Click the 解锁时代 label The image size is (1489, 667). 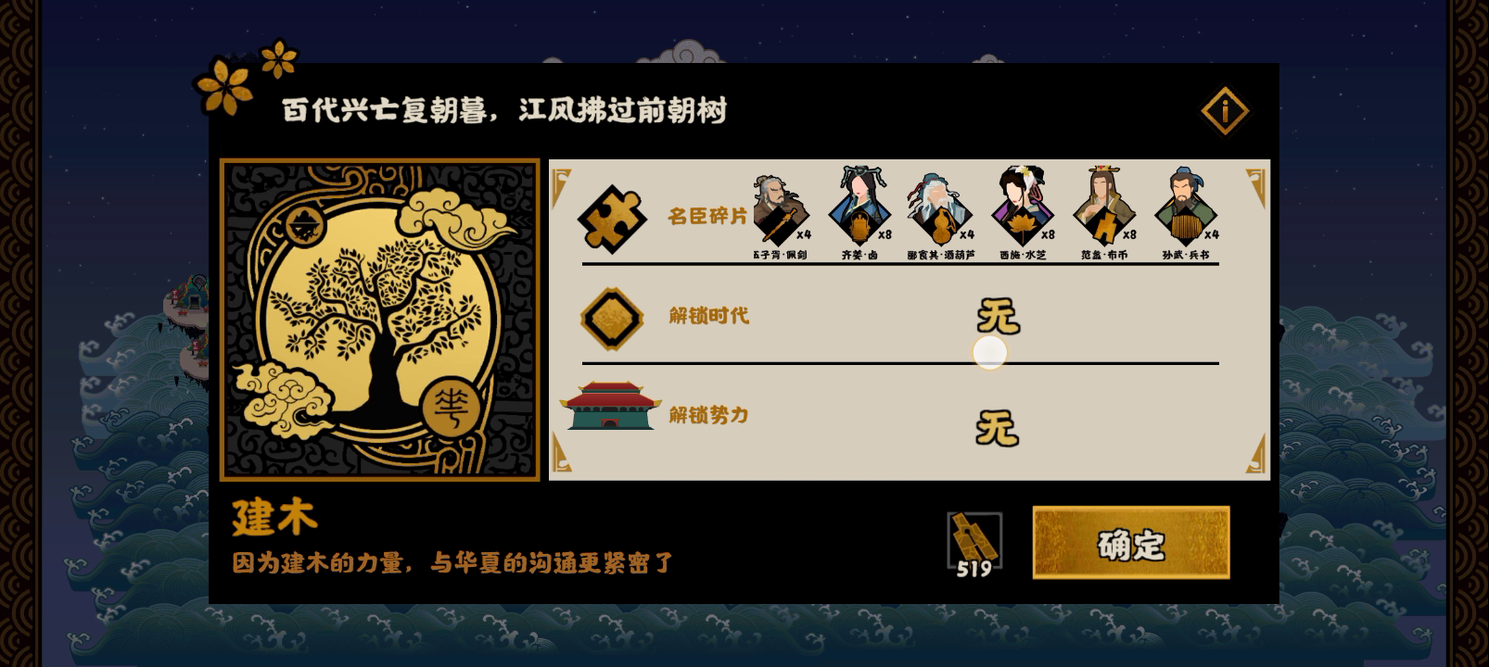pyautogui.click(x=708, y=315)
